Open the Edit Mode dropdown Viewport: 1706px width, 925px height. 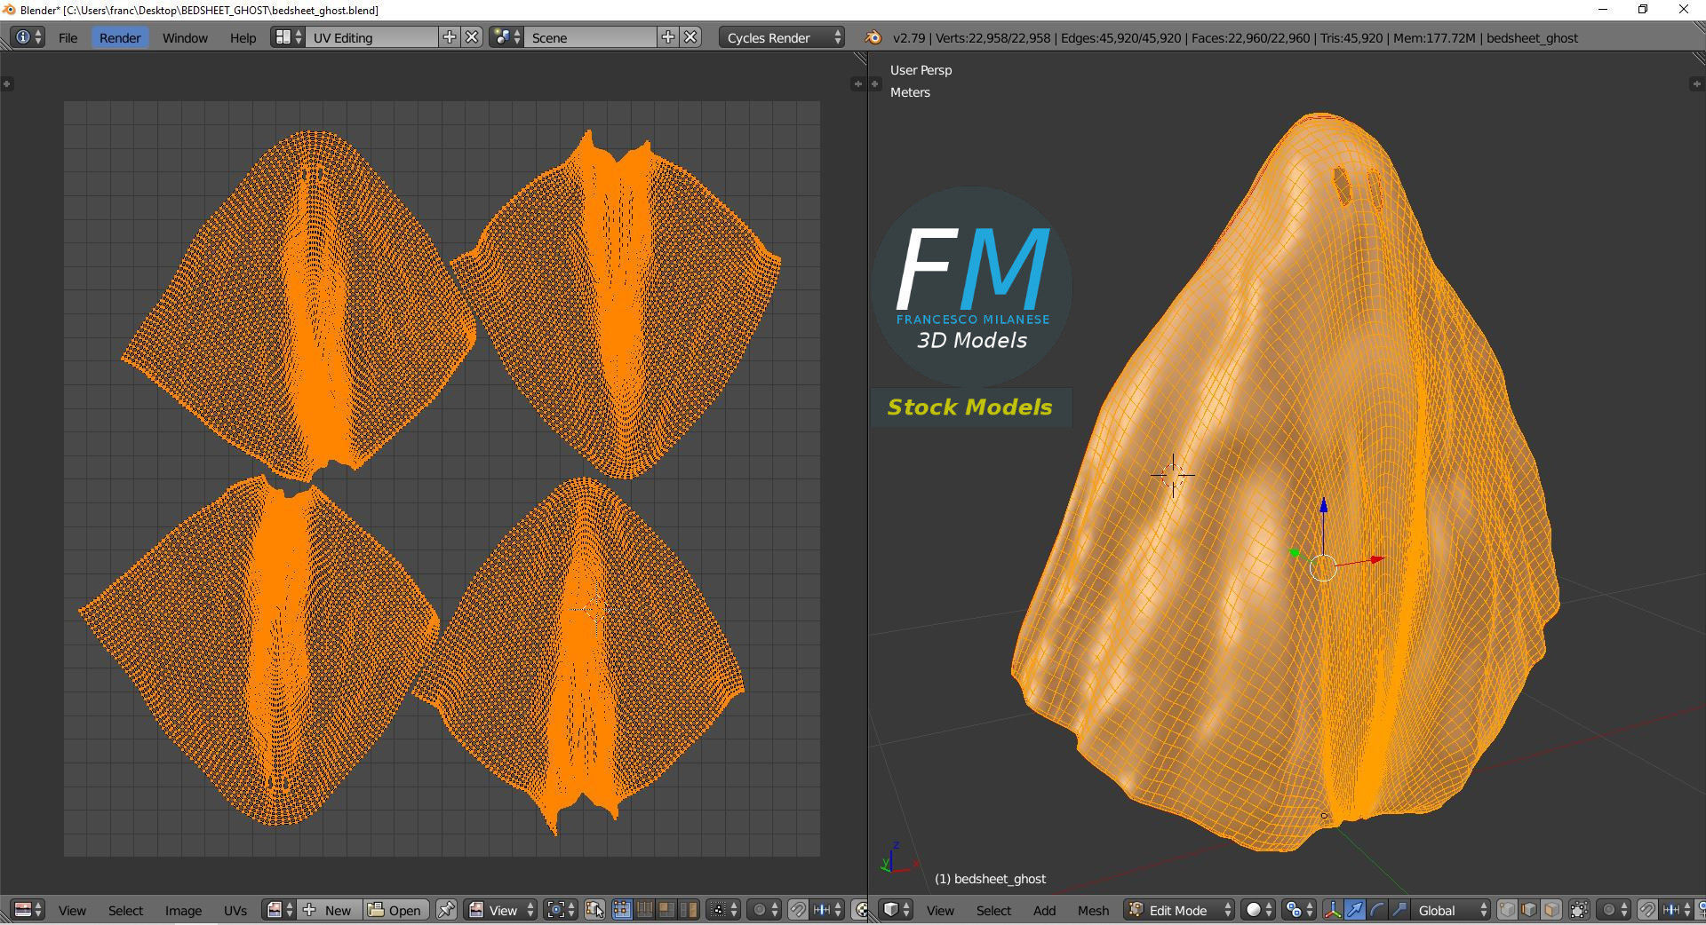(1180, 910)
